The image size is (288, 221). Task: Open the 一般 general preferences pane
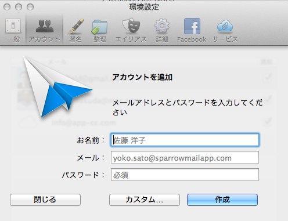coord(13,26)
